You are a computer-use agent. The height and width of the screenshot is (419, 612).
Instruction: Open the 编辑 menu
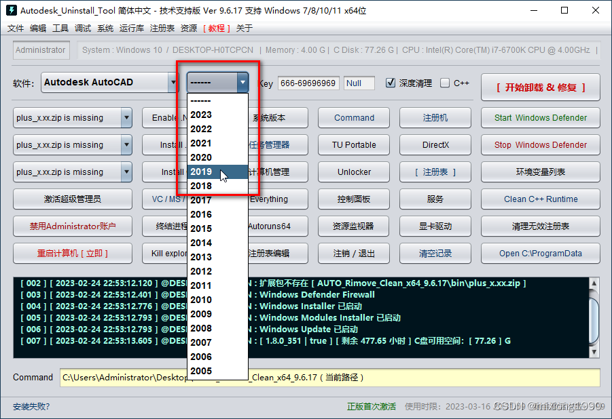(x=38, y=28)
